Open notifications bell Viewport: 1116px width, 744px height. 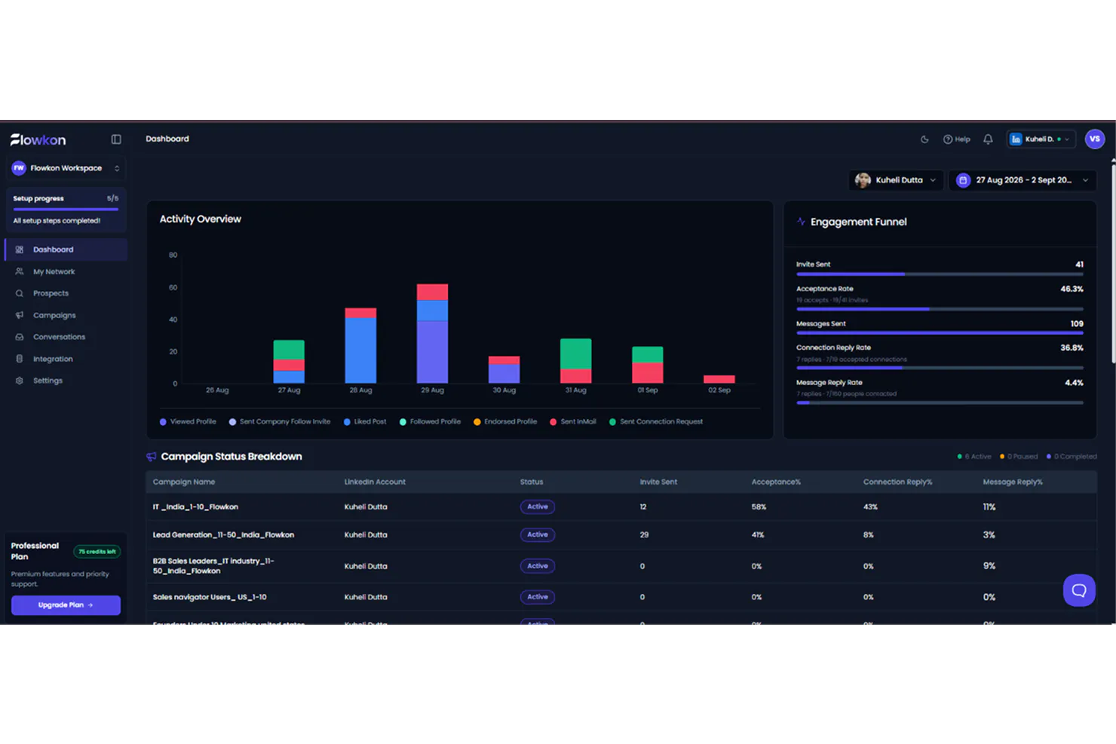[x=988, y=139]
